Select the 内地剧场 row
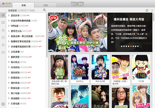 click(26, 67)
